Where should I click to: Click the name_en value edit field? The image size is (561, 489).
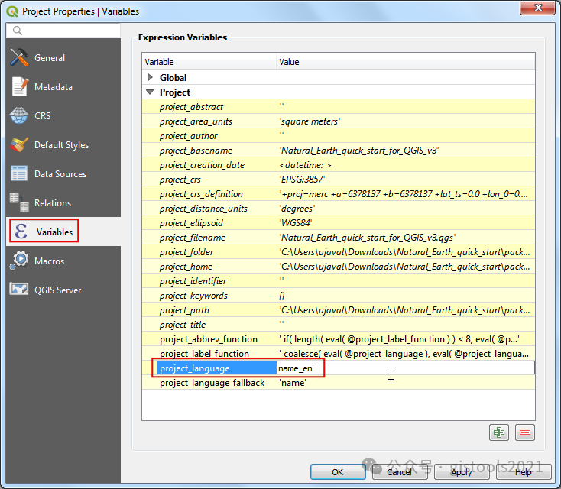(406, 368)
